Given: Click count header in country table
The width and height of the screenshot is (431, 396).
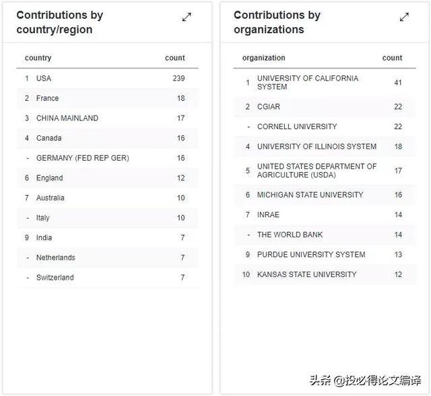Looking at the screenshot, I should [175, 58].
